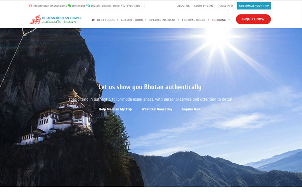Screen dimensions: 302x195
Task: Click the Inquire Now link on hero image
Action: pos(191,109)
